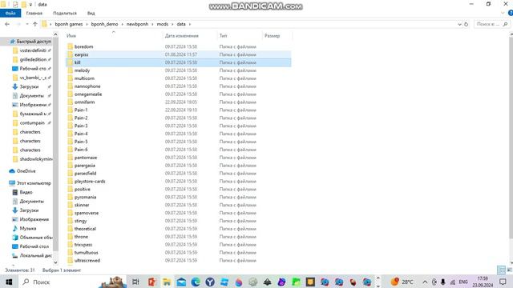Sort by Имя column header
Image resolution: width=513 pixels, height=288 pixels.
(x=71, y=36)
